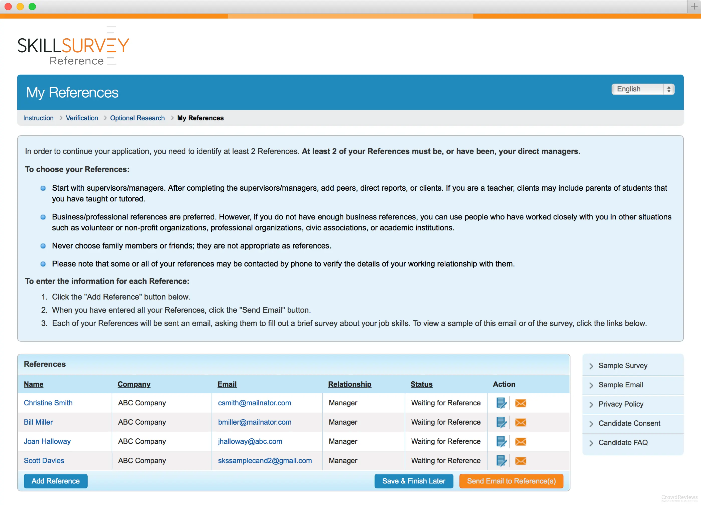This screenshot has width=701, height=505.
Task: Open Privacy Policy from the sidebar
Action: pyautogui.click(x=621, y=404)
